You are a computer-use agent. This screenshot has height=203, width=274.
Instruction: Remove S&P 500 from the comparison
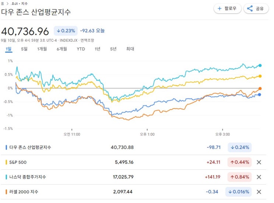tap(259, 162)
